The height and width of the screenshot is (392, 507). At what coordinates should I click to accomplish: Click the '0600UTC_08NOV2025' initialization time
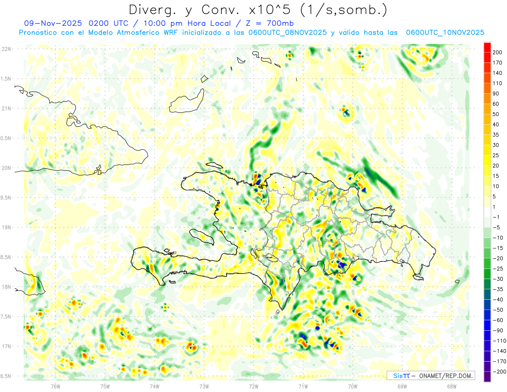pos(287,33)
